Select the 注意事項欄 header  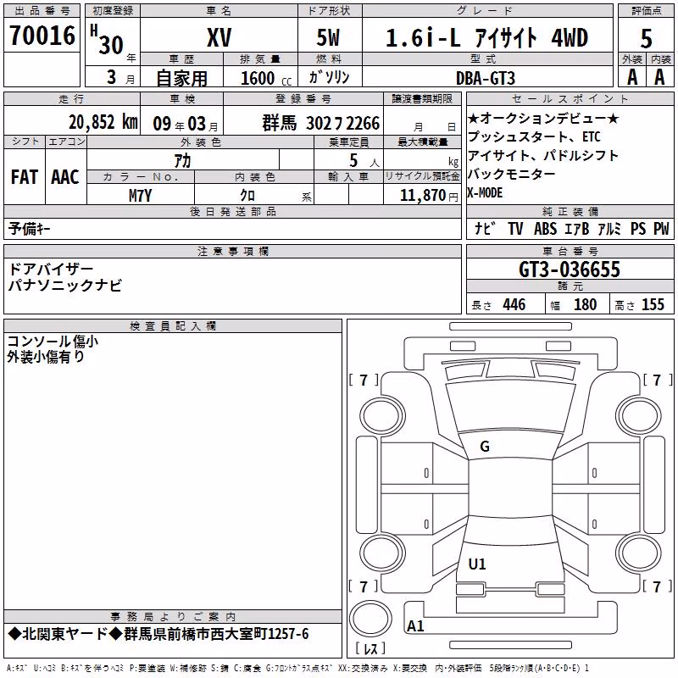233,251
